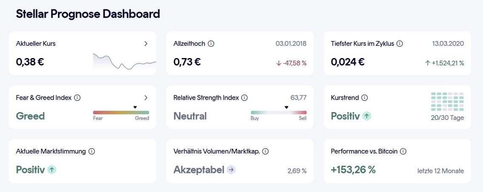Click green up-arrow badge beside Kurstrend Positiv

coord(367,116)
